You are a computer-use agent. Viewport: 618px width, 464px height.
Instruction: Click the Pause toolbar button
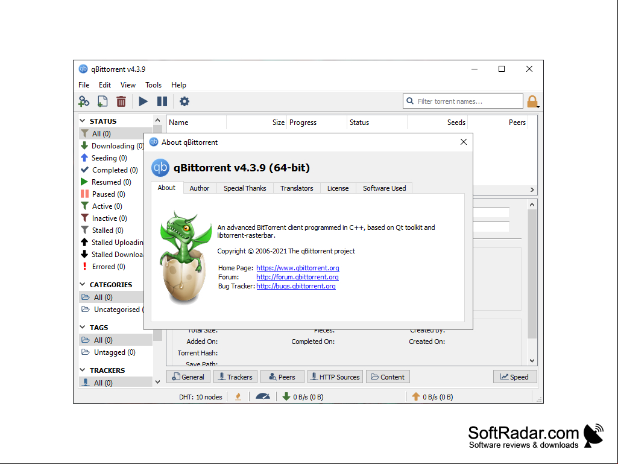(162, 101)
